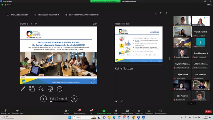Expand video options arrow next to camera
213x120 pixels.
click(23, 111)
